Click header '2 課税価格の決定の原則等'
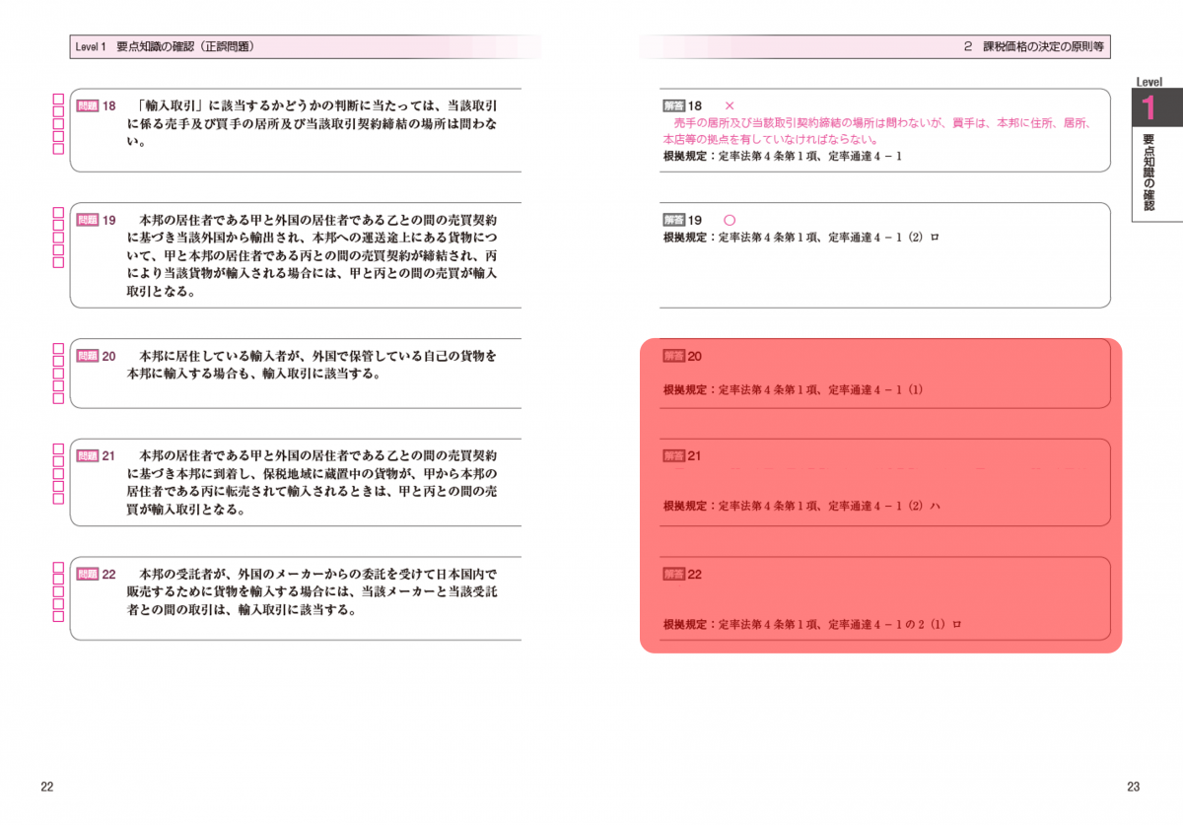Image resolution: width=1183 pixels, height=825 pixels. point(1033,46)
